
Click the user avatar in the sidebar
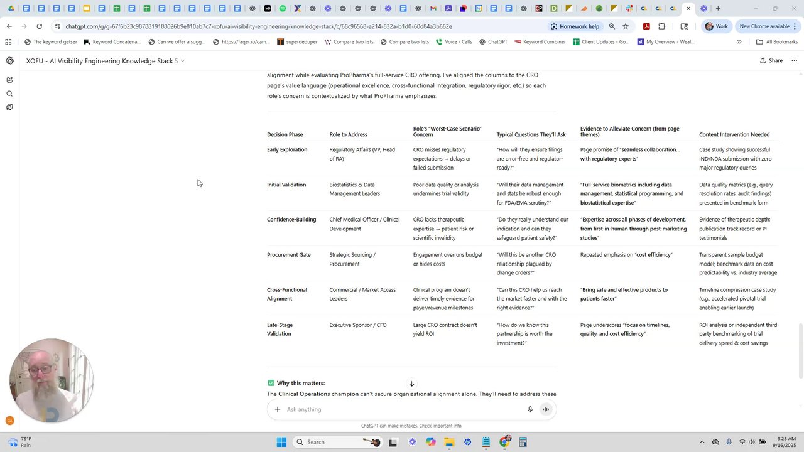pyautogui.click(x=9, y=421)
